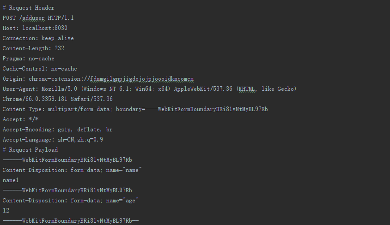Click the Pragma header line
This screenshot has height=225, width=390.
coord(28,59)
